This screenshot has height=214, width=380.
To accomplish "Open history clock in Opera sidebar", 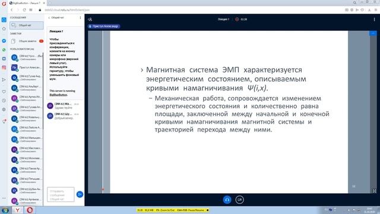I will click(4, 100).
